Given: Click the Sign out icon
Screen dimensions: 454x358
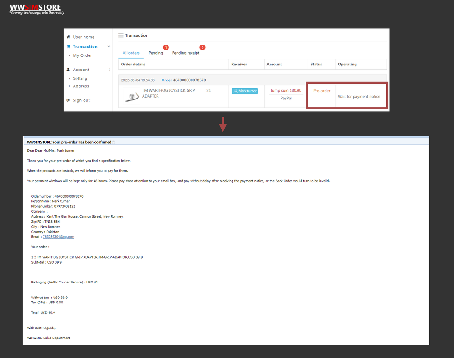Looking at the screenshot, I should [x=69, y=100].
